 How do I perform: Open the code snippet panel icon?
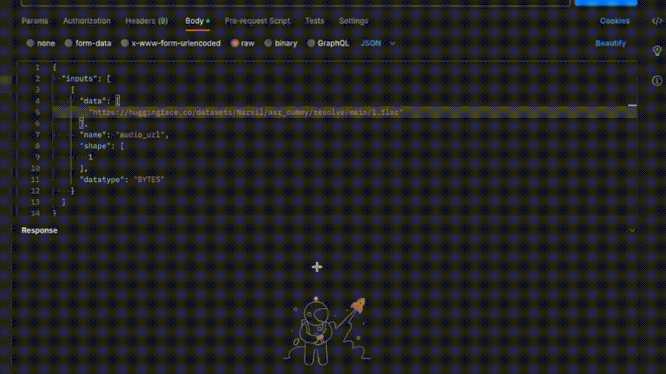click(656, 21)
